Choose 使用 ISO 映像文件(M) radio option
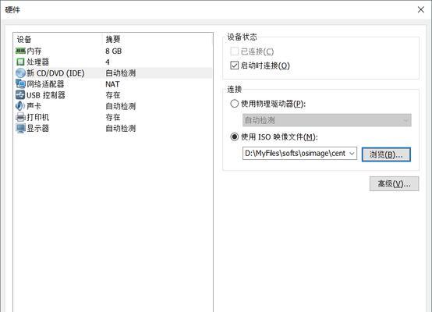 pos(234,136)
